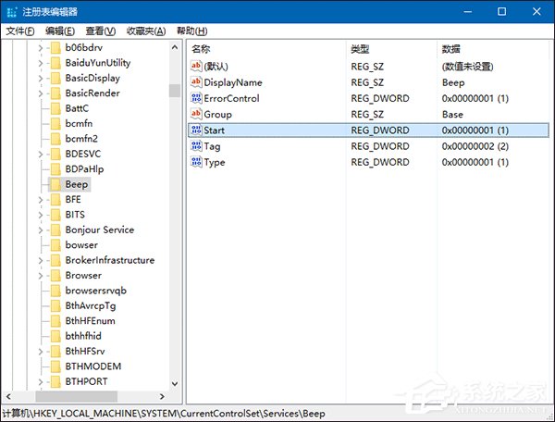The width and height of the screenshot is (555, 422).
Task: Expand the Bonjour Service key
Action: coord(40,230)
